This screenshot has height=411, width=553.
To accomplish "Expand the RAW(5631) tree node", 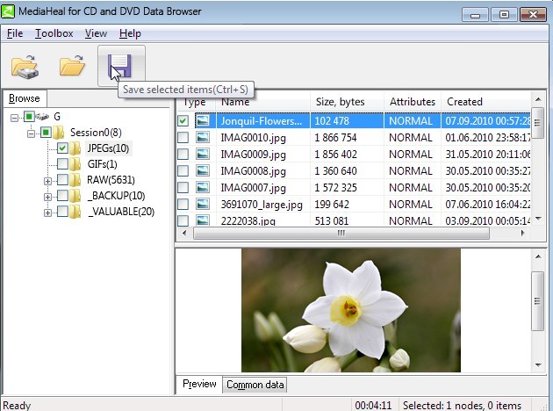I will click(47, 181).
